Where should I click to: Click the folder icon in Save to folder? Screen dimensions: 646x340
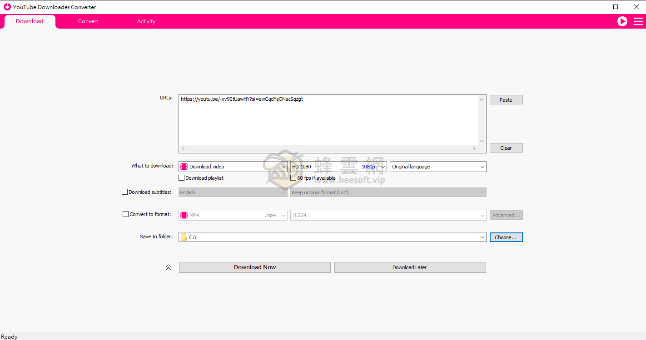click(x=184, y=237)
